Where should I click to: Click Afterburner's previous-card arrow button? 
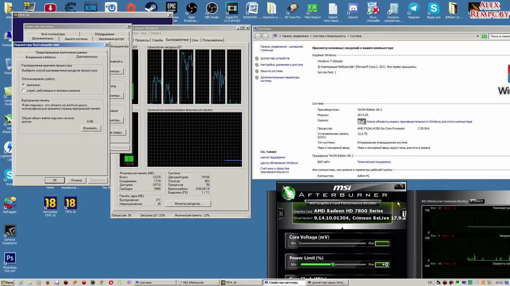[x=281, y=214]
